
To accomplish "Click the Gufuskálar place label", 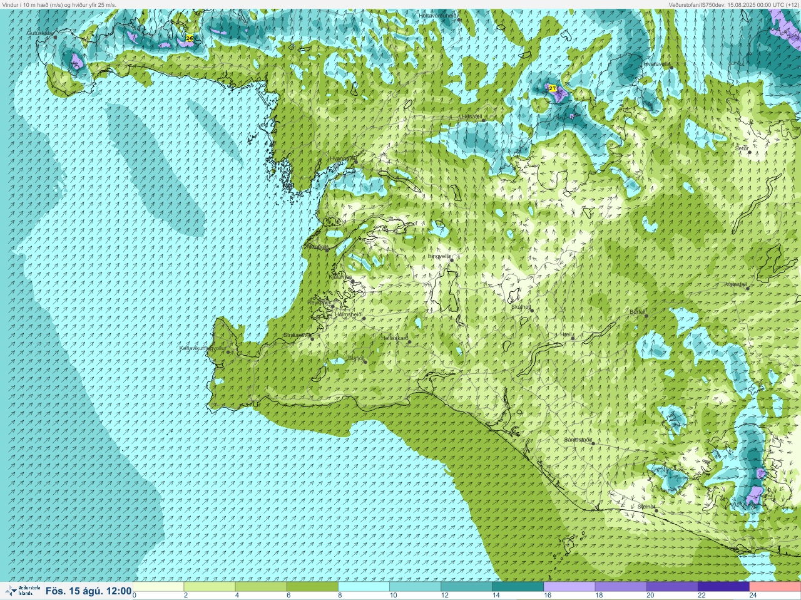I will pyautogui.click(x=39, y=33).
